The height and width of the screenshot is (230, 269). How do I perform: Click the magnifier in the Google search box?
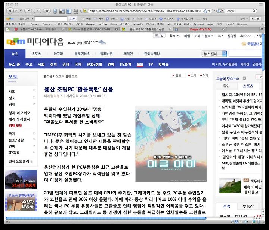click(254, 11)
